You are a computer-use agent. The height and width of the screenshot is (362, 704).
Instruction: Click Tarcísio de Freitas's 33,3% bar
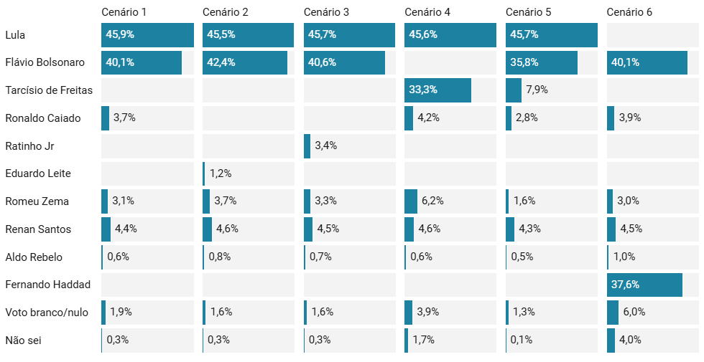(x=437, y=90)
